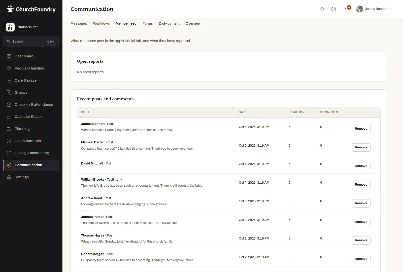Click the Settings gear icon
Image resolution: width=403 pixels, height=272 pixels.
click(x=9, y=177)
